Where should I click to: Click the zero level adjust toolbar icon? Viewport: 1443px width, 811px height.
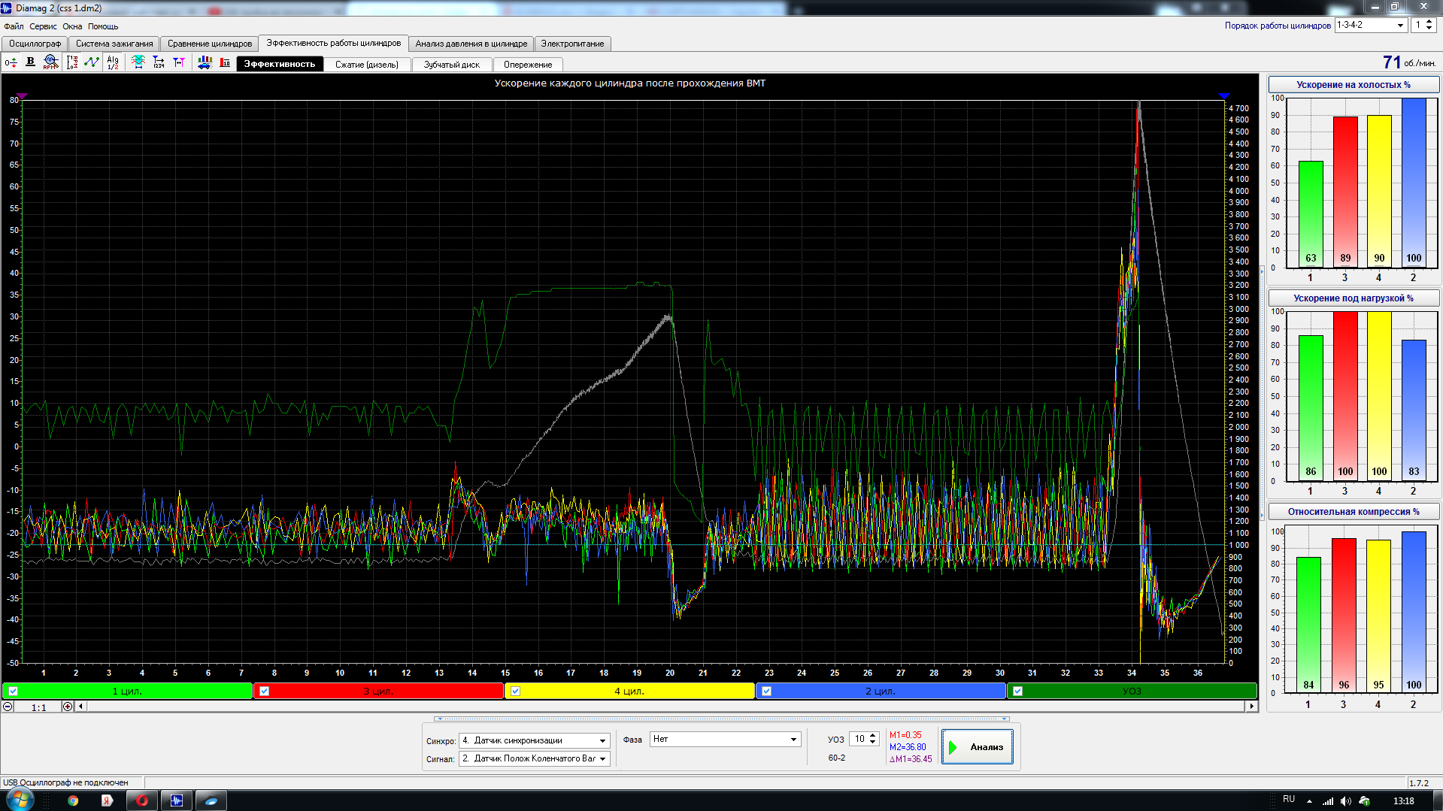11,63
